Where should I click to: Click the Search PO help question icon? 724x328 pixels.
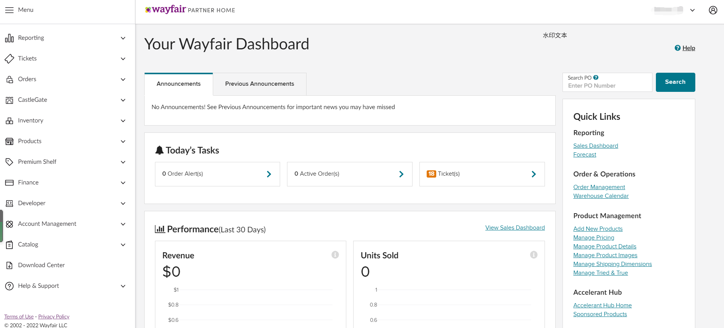point(596,78)
